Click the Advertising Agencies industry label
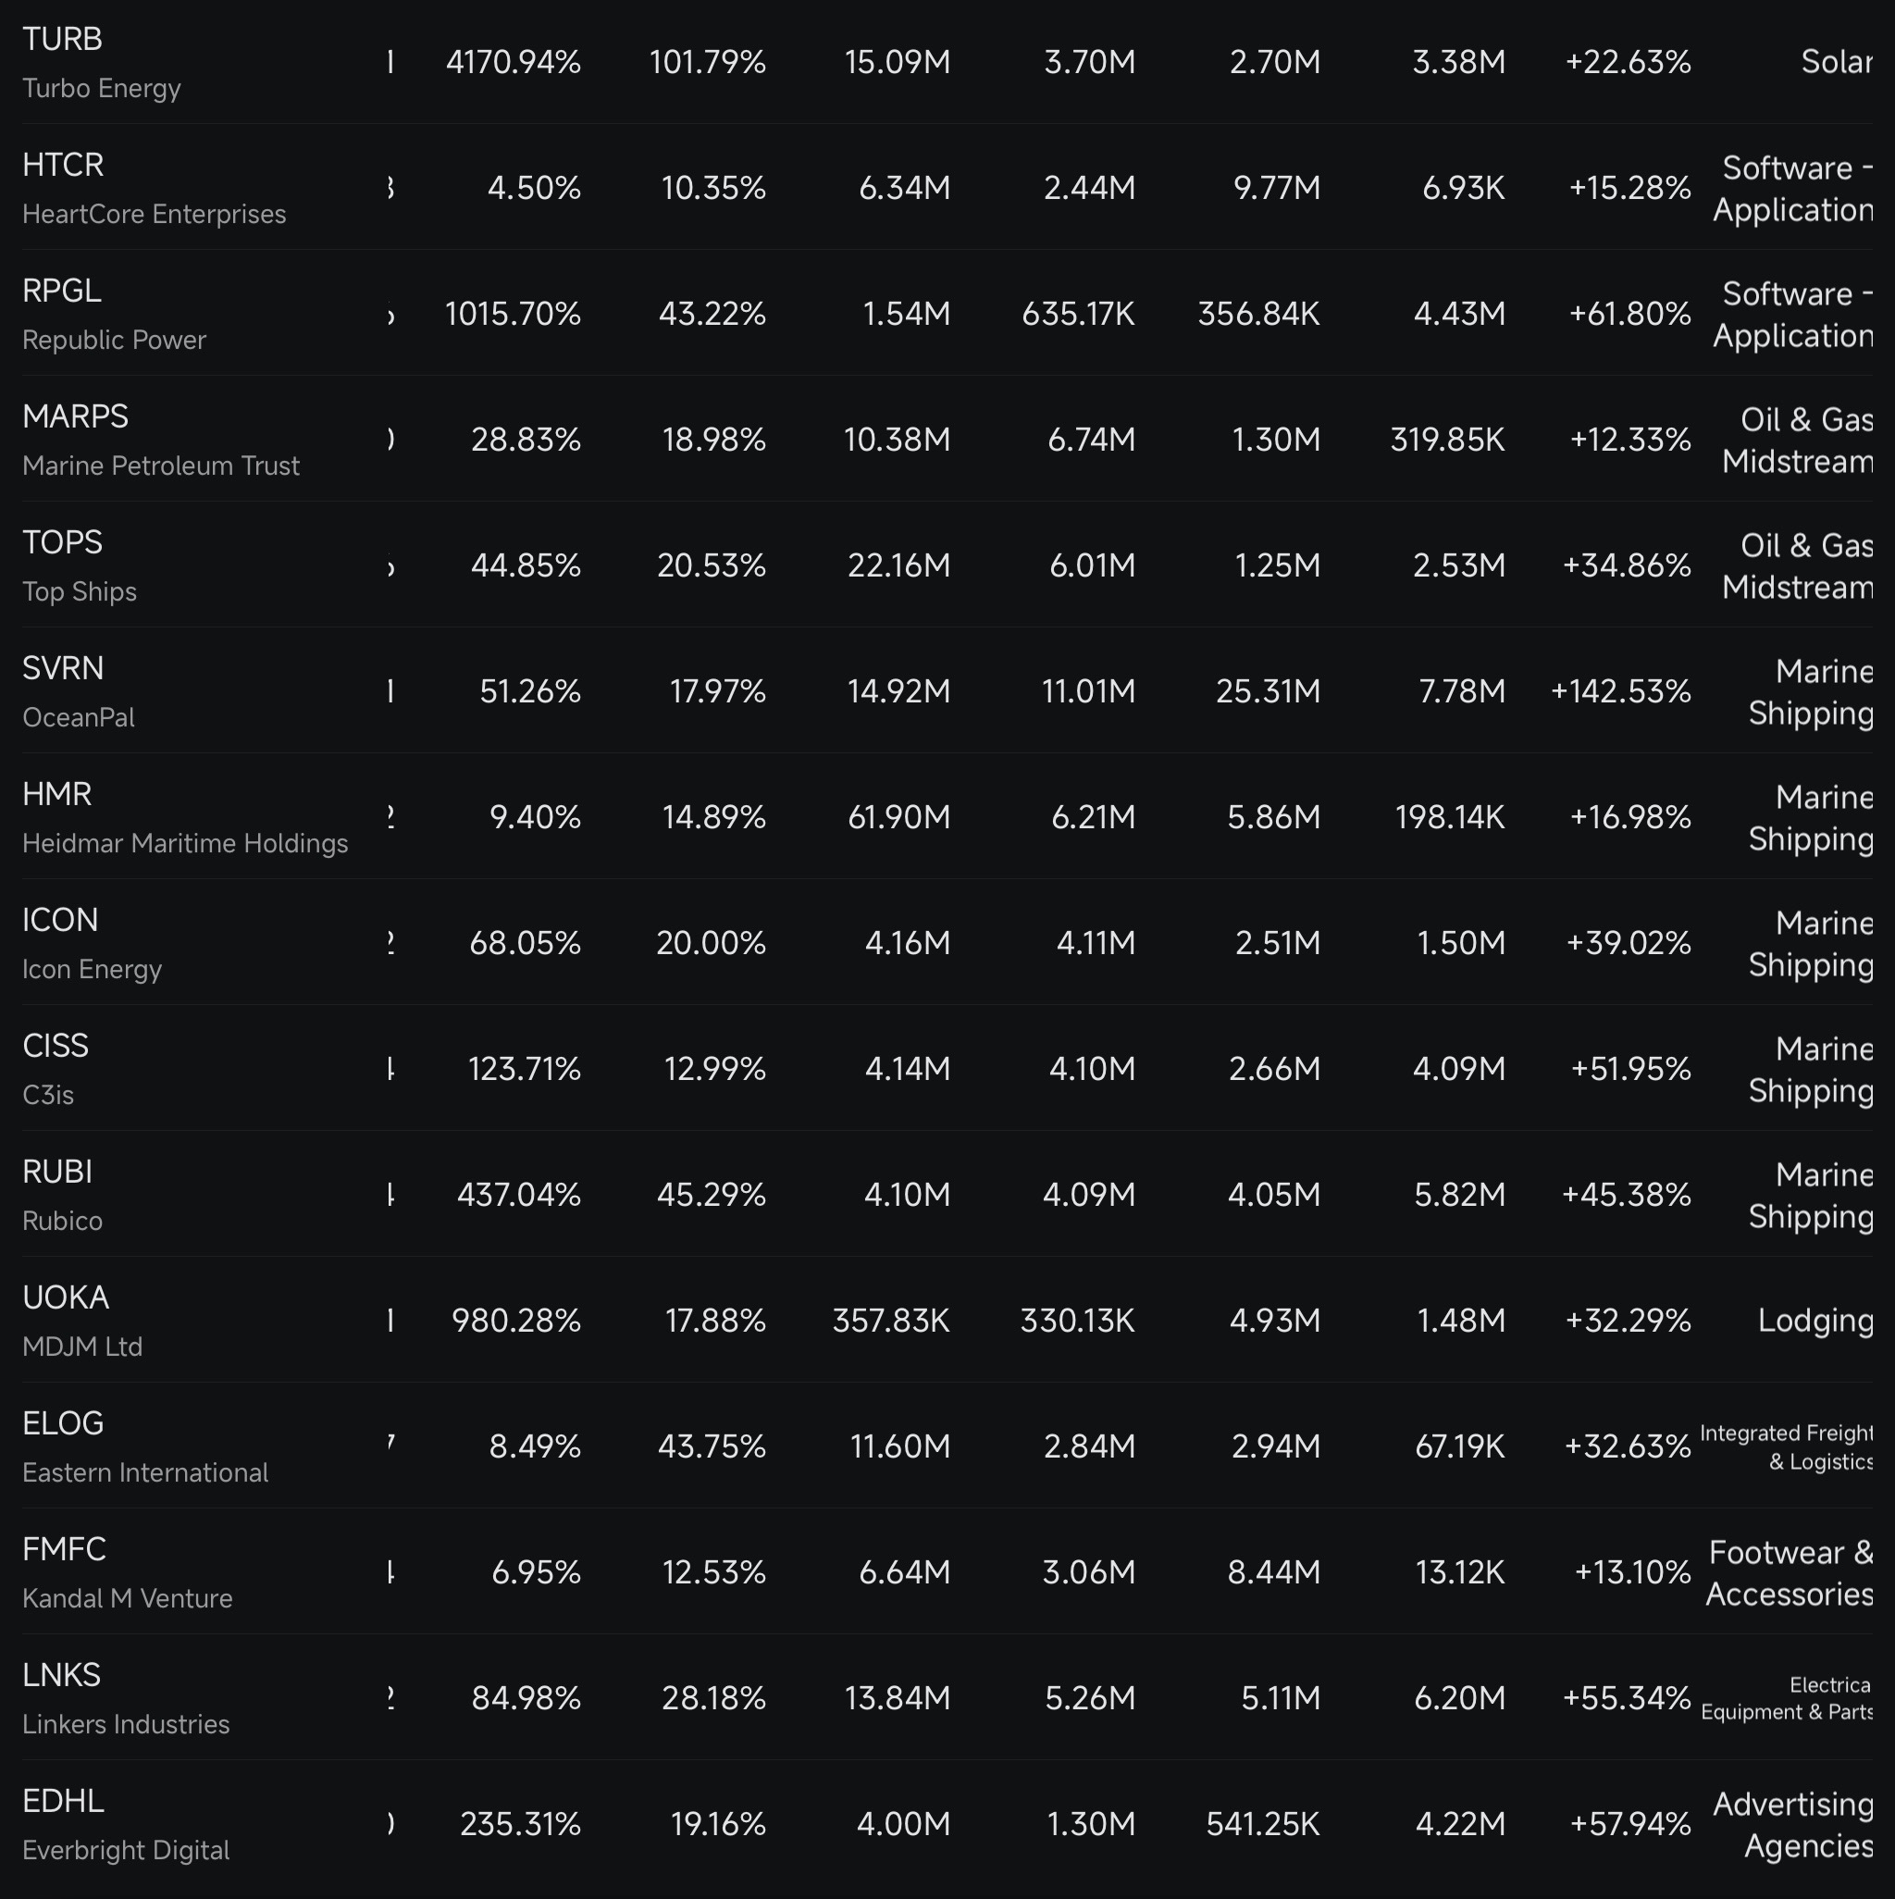Screen dimensions: 1895x1899 1793,1824
